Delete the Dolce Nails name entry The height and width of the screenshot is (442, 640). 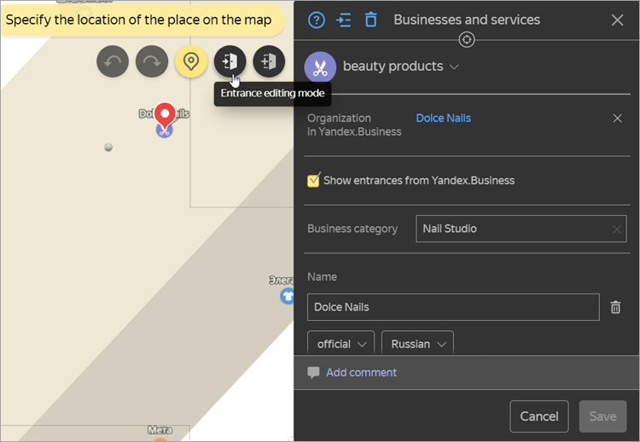pos(615,307)
